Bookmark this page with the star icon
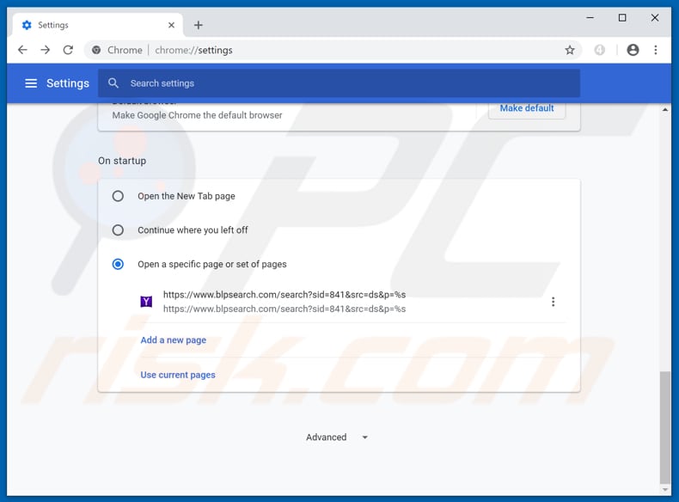The image size is (679, 502). click(570, 50)
